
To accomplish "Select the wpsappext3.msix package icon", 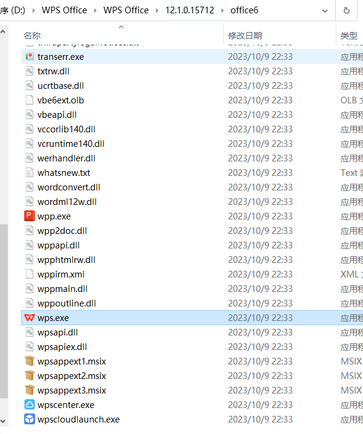I will click(30, 390).
